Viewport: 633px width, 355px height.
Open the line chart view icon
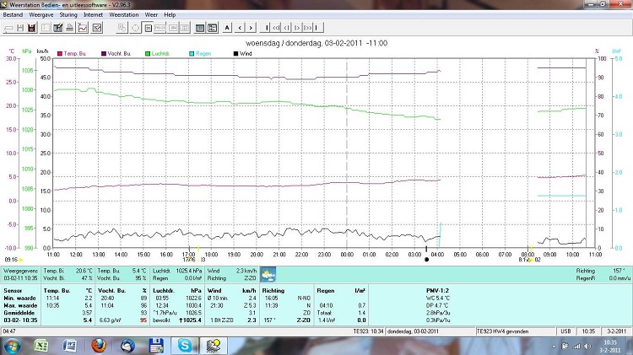coord(83,27)
